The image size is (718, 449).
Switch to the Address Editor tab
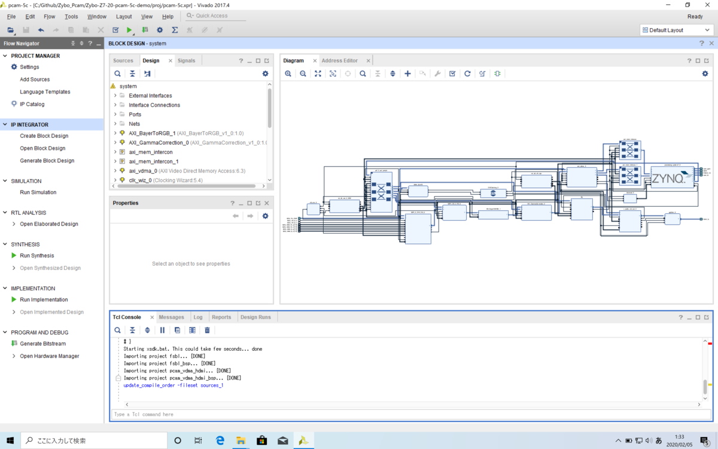click(x=340, y=60)
